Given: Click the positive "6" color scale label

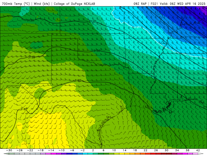Looking at the screenshot, I should [103, 150].
